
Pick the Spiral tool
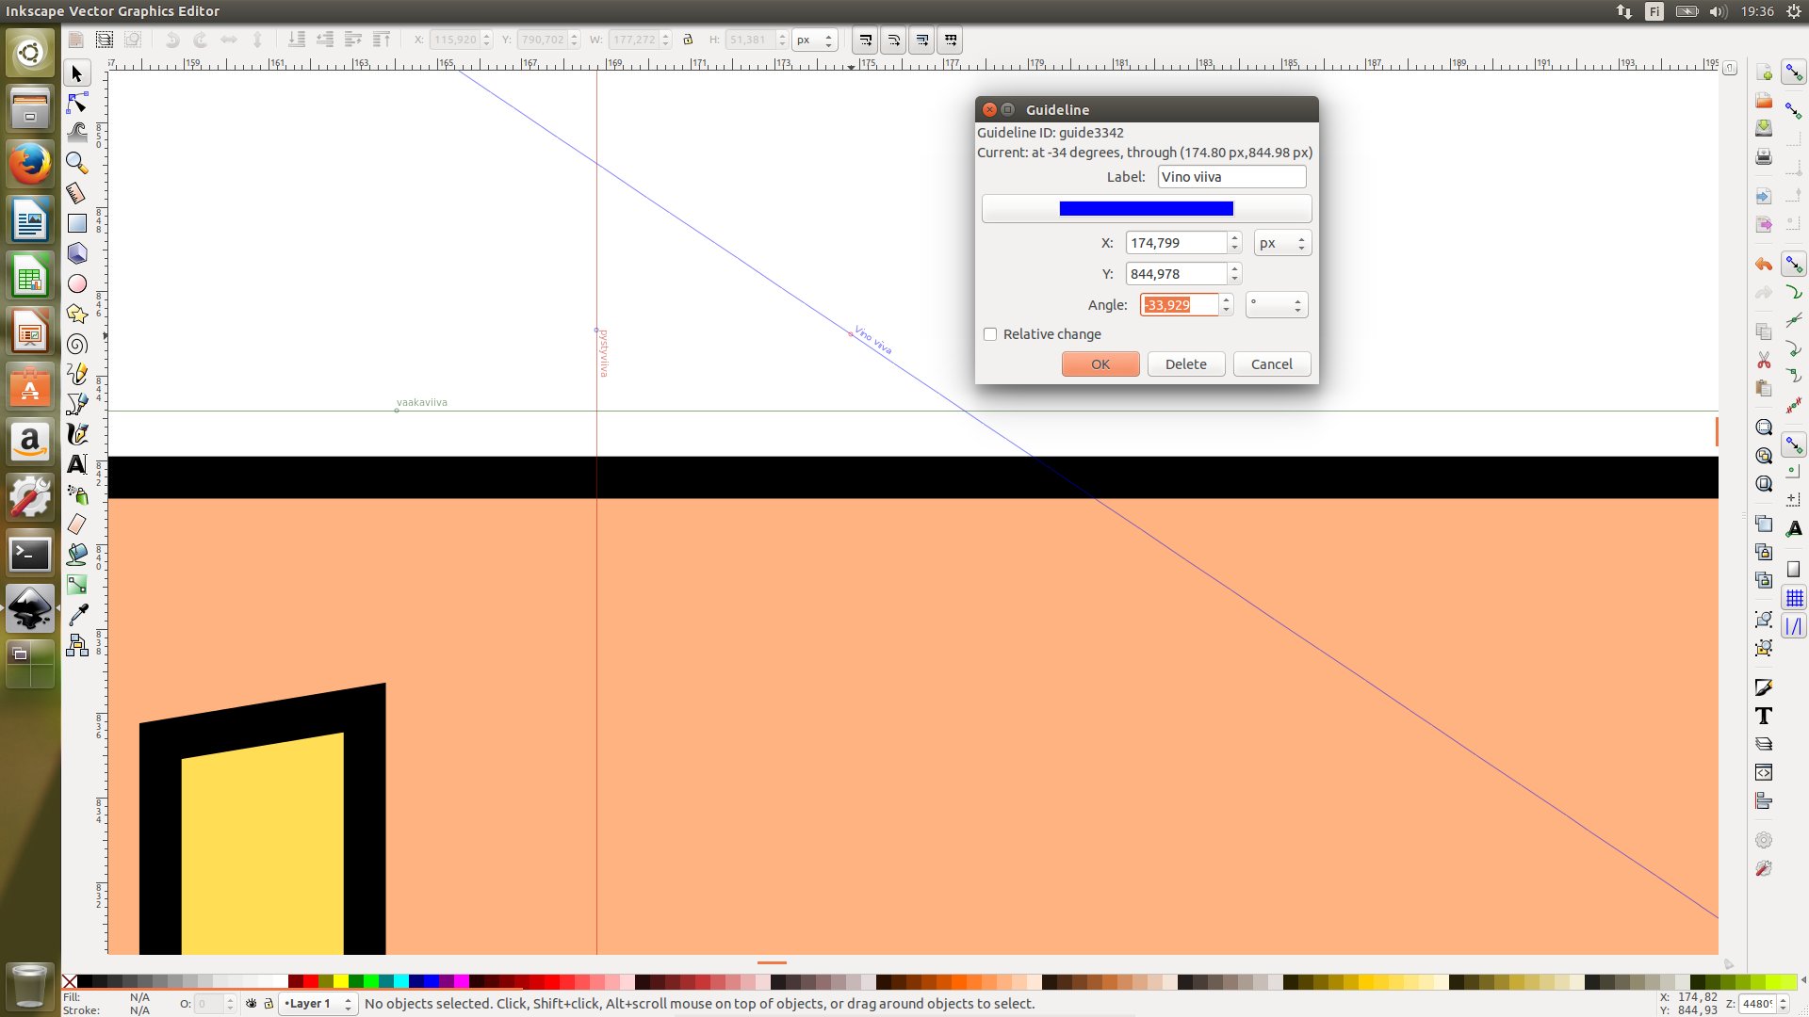77,344
